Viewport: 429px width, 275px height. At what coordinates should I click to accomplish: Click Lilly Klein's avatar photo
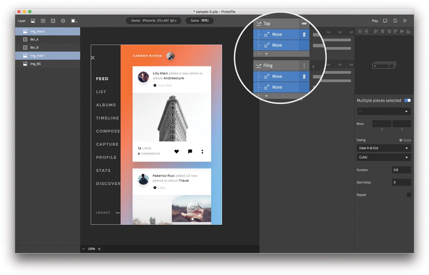143,77
